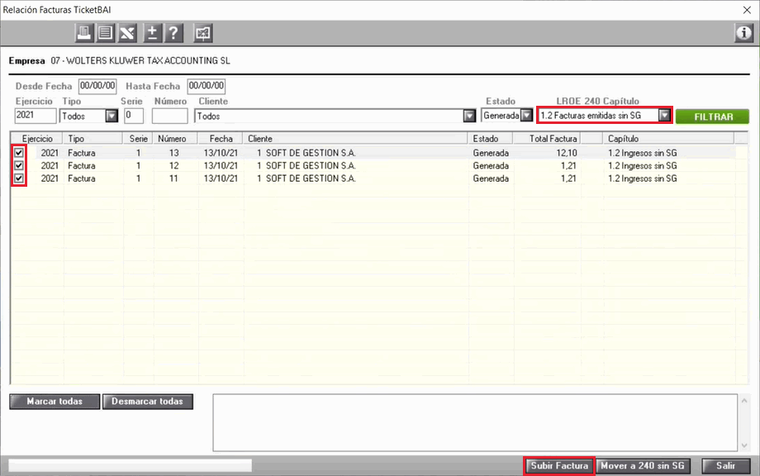Screen dimensions: 760x476
Task: Click the Ejercicio field containing 2021
Action: [36, 116]
